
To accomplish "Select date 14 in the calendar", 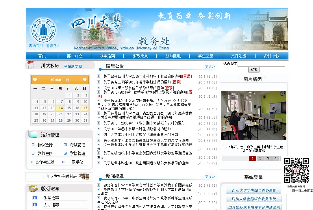I will 60,108.
